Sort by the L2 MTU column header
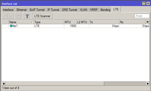 coord(83,22)
